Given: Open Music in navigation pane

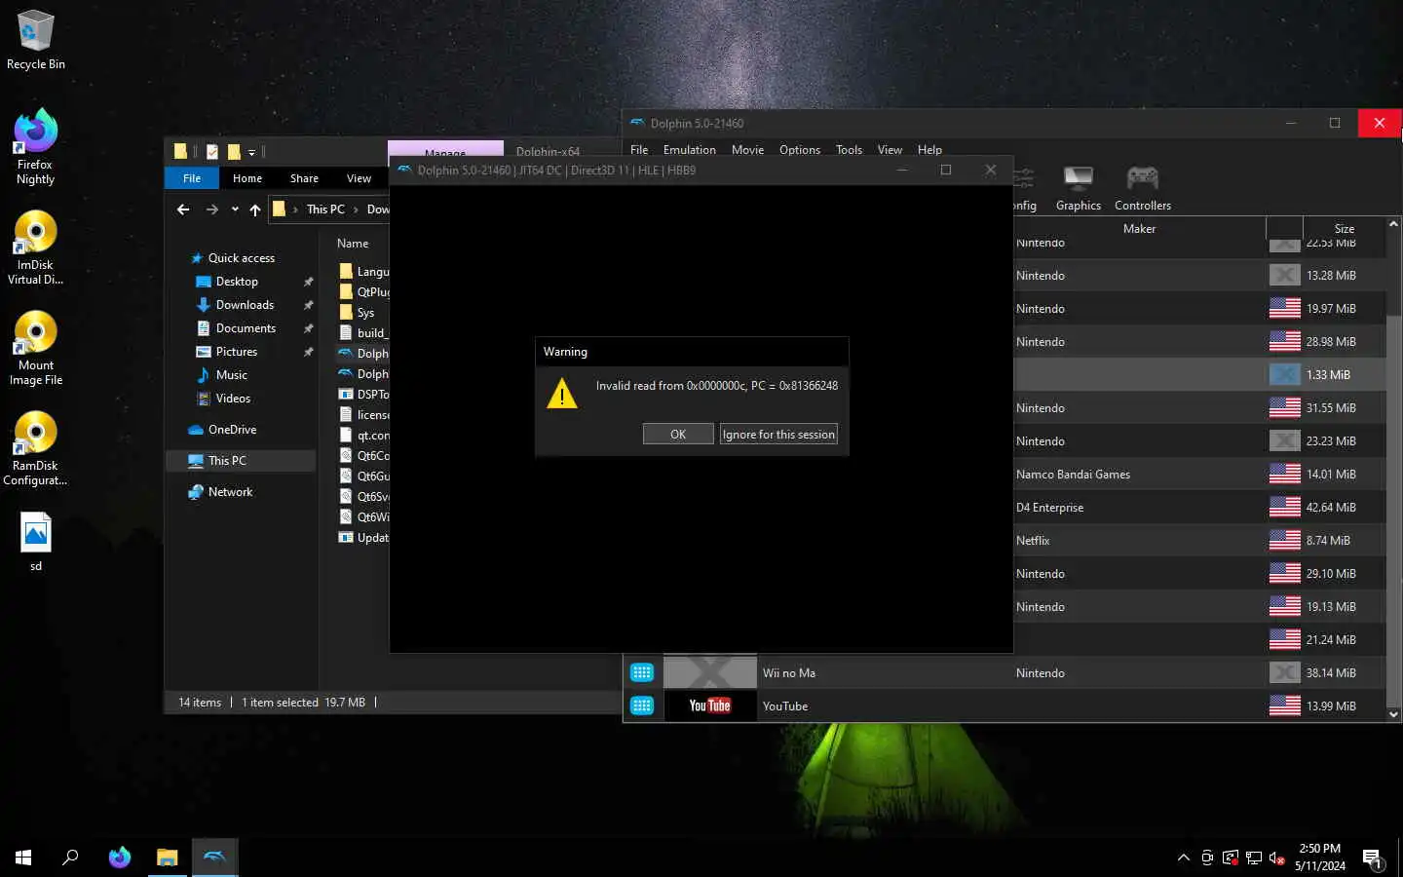Looking at the screenshot, I should [231, 375].
